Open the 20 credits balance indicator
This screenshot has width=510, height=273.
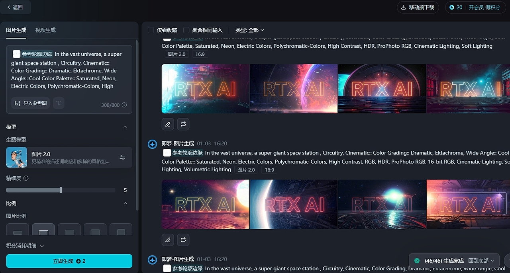tap(456, 7)
